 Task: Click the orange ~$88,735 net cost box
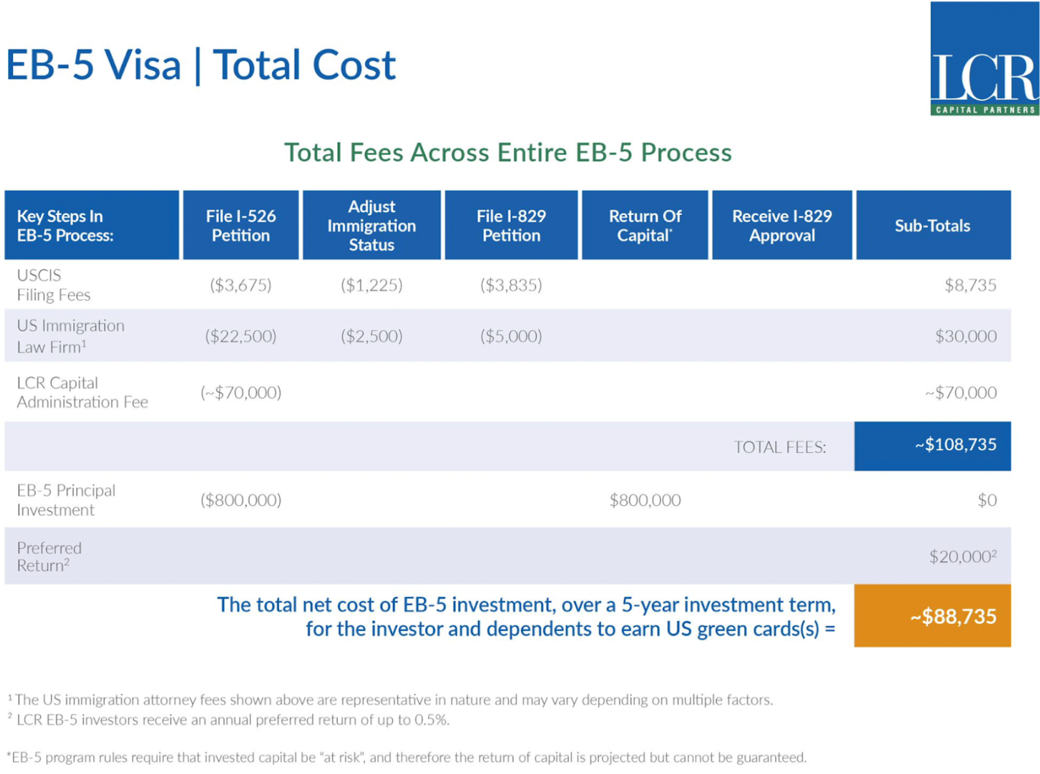pyautogui.click(x=932, y=616)
